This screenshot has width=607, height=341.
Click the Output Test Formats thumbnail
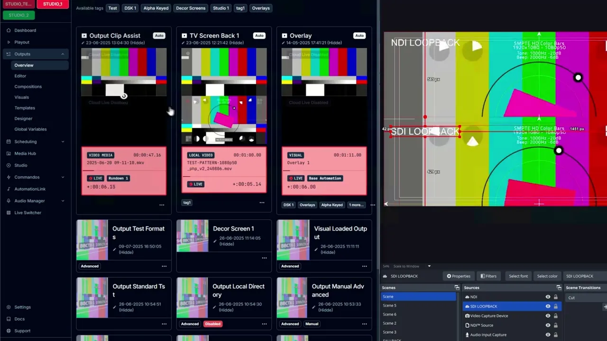pos(92,240)
